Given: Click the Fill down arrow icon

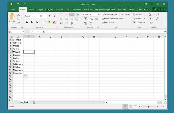Looking at the screenshot, I should coord(151,19).
